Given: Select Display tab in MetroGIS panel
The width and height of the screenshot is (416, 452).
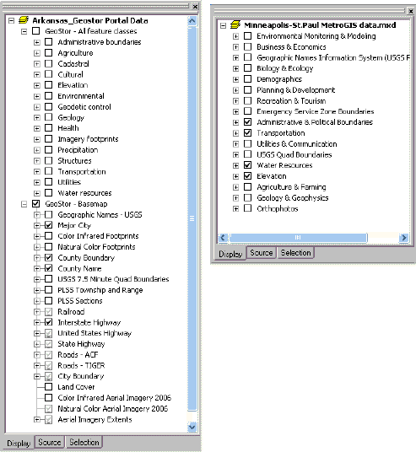Looking at the screenshot, I should point(230,254).
